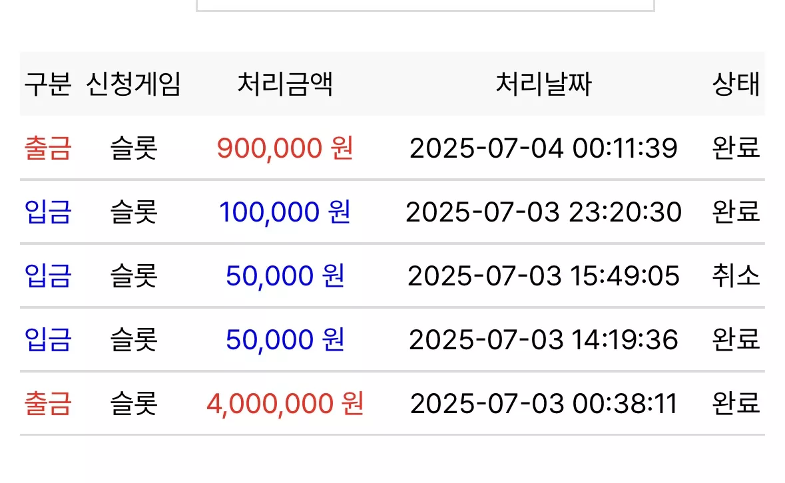
Task: Click the 50,000 원 amount in cancelled row
Action: (285, 276)
